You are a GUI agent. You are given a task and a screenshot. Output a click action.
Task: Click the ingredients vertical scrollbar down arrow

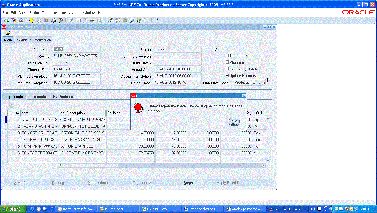tap(268, 160)
